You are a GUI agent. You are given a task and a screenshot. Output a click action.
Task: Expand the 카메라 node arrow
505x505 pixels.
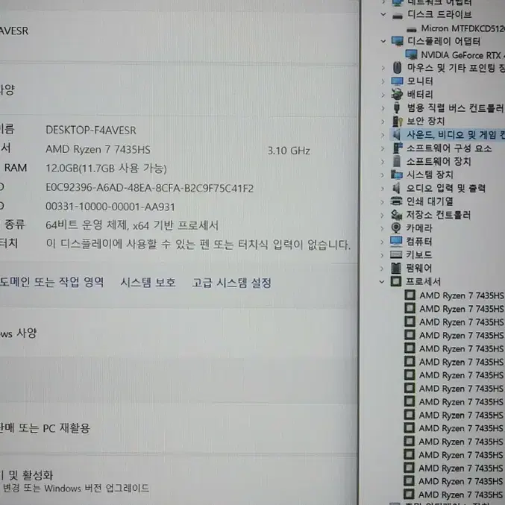point(382,228)
